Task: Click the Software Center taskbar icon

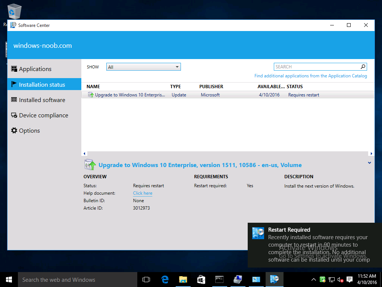Action: pos(274,280)
